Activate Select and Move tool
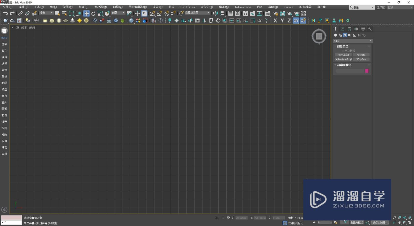This screenshot has width=414, height=226. pyautogui.click(x=86, y=13)
